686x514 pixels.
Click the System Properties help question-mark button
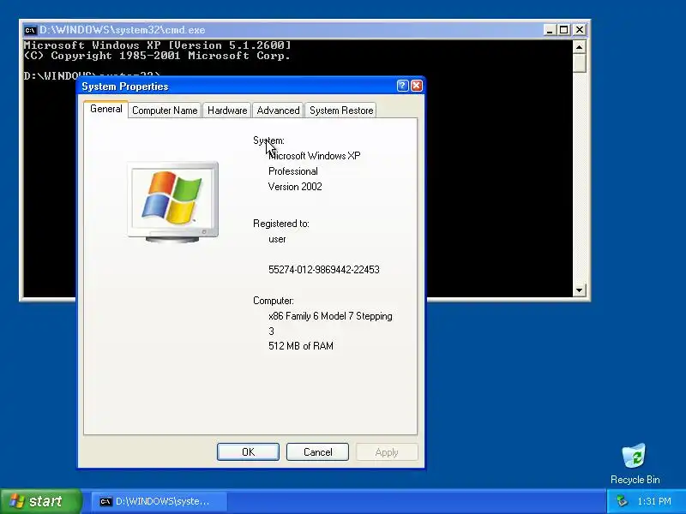(402, 86)
